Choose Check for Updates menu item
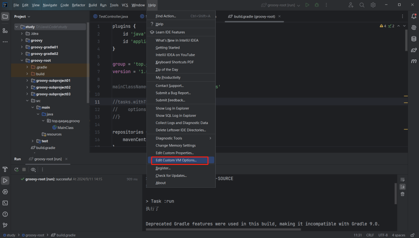This screenshot has width=419, height=238. [181, 176]
